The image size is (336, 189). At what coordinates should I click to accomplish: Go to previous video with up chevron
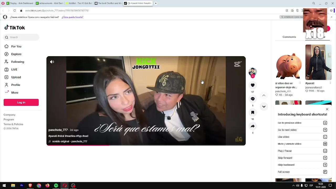264,96
